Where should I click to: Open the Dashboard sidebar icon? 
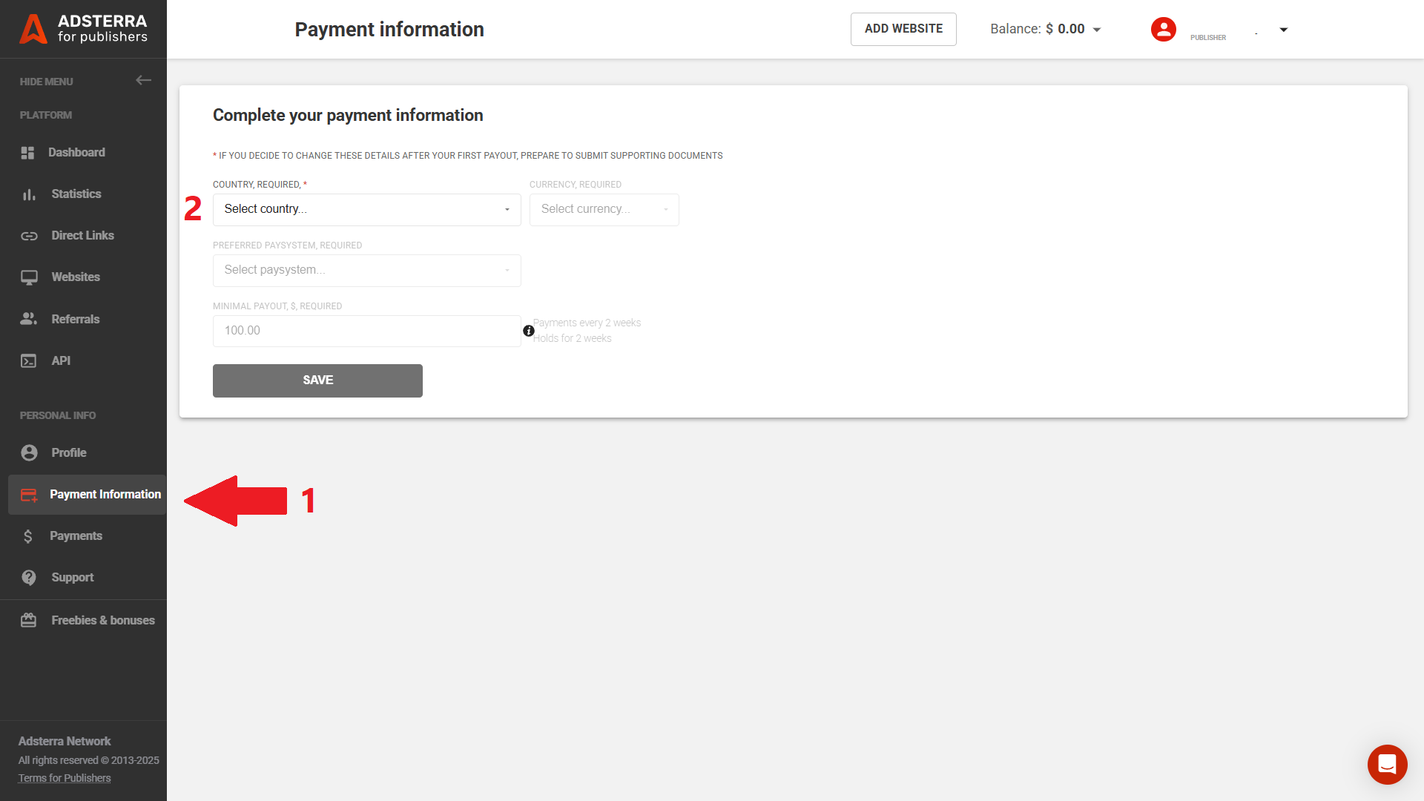28,153
